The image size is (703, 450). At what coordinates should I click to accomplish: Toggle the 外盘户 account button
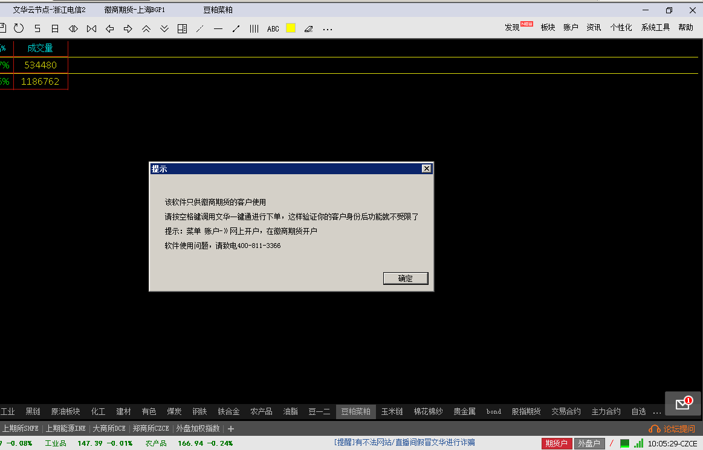click(x=589, y=443)
